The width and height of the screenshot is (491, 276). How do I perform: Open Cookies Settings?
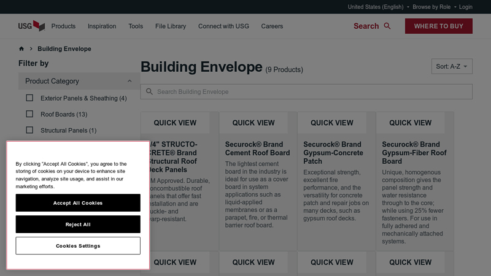click(78, 246)
